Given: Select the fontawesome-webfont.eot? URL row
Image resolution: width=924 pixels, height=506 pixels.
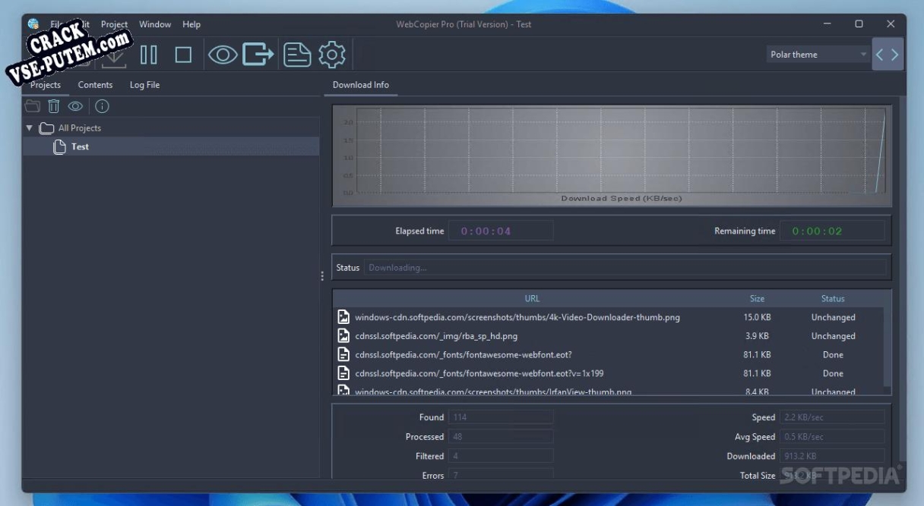Looking at the screenshot, I should click(609, 354).
